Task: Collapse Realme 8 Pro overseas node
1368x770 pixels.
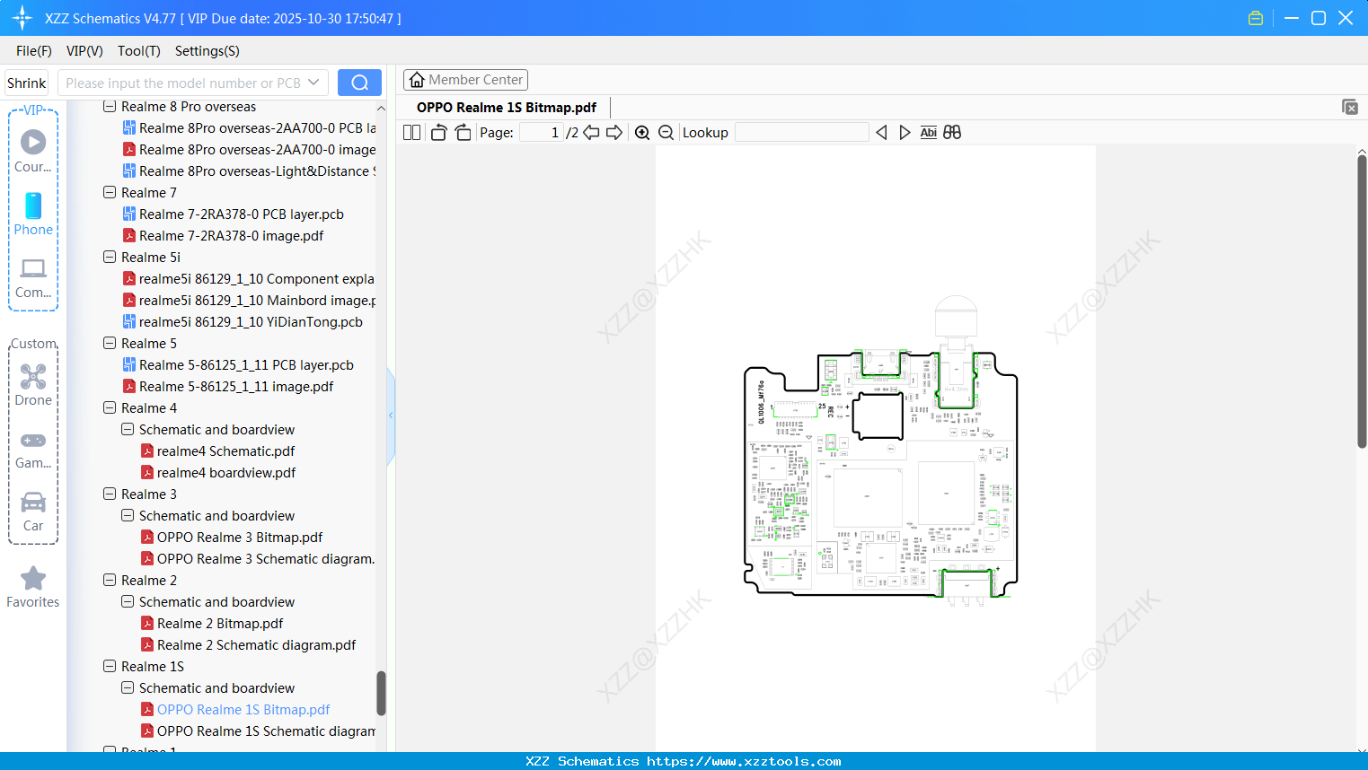Action: 110,107
